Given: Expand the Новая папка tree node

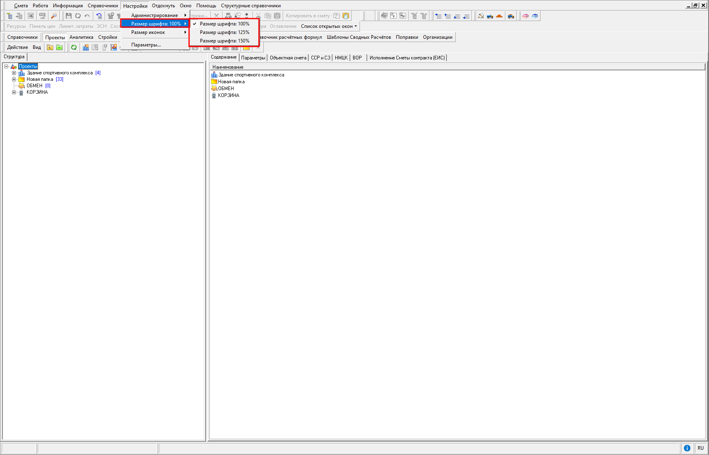Looking at the screenshot, I should coord(14,79).
